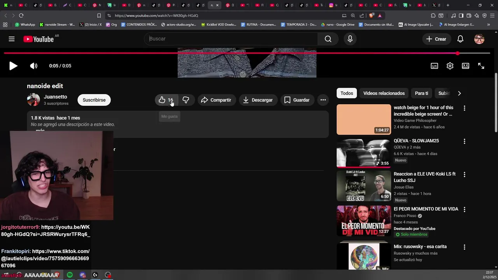Open Brave sidebar toggle icon
The width and height of the screenshot is (498, 280).
click(461, 16)
